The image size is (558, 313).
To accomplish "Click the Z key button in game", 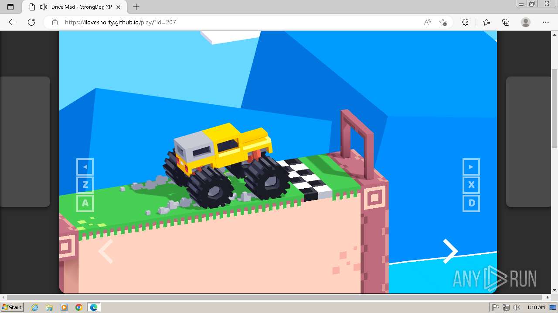I will coord(85,185).
